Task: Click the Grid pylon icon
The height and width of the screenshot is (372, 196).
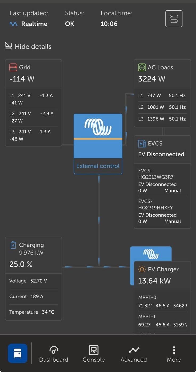Action: click(13, 67)
